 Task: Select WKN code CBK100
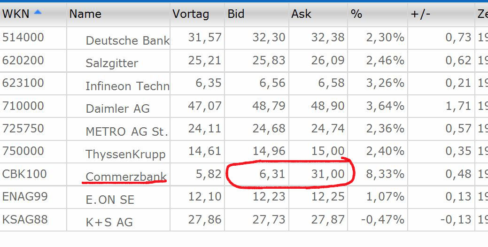(x=24, y=174)
